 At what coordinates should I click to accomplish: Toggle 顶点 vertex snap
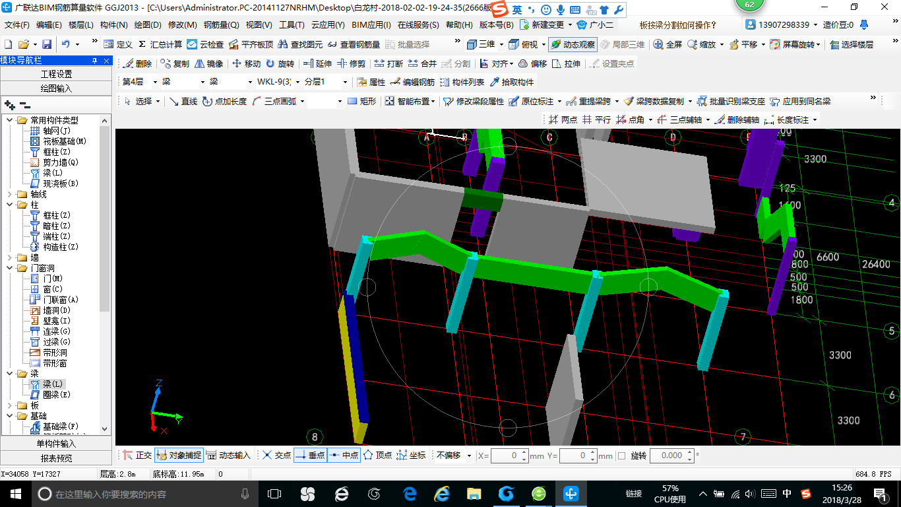377,455
